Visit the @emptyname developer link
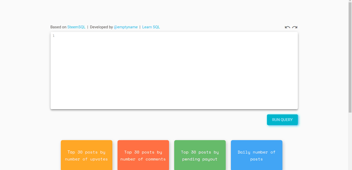This screenshot has width=352, height=170. 126,27
